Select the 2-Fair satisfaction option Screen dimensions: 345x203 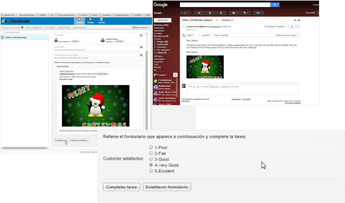coord(151,153)
